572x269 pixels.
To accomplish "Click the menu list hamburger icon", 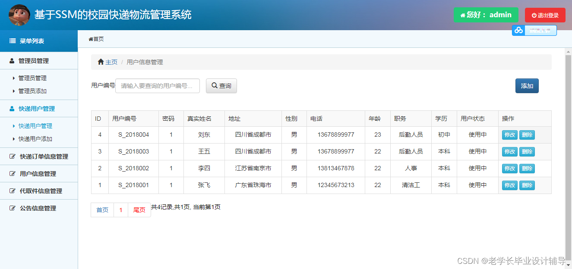I will pos(13,41).
